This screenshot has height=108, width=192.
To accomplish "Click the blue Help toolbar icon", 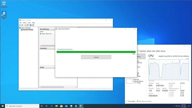I will tap(31, 25).
